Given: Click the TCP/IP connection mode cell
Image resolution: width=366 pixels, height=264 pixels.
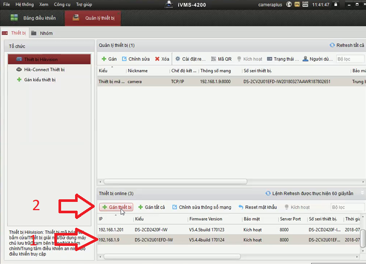Looking at the screenshot, I should (178, 81).
